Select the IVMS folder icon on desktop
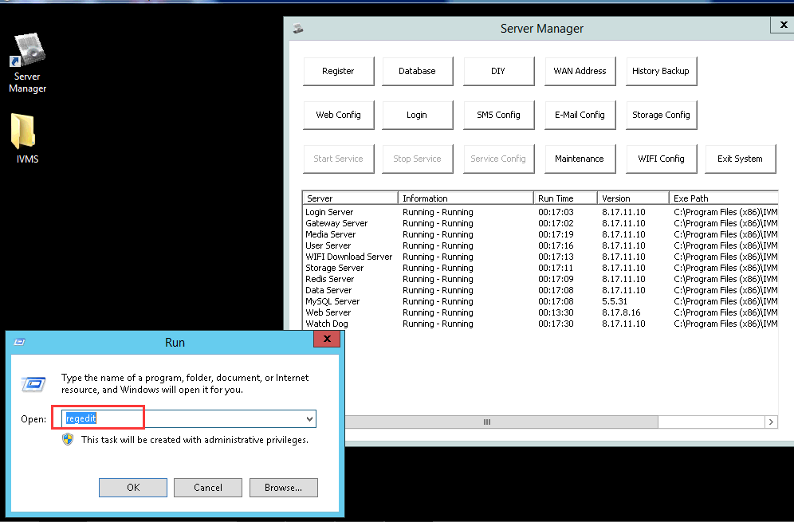 click(23, 131)
